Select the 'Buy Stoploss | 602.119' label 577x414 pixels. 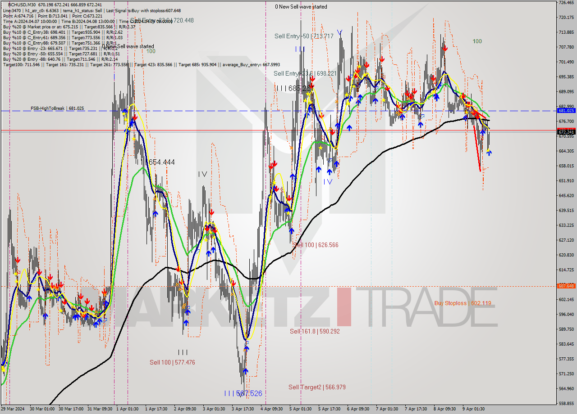[x=463, y=303]
